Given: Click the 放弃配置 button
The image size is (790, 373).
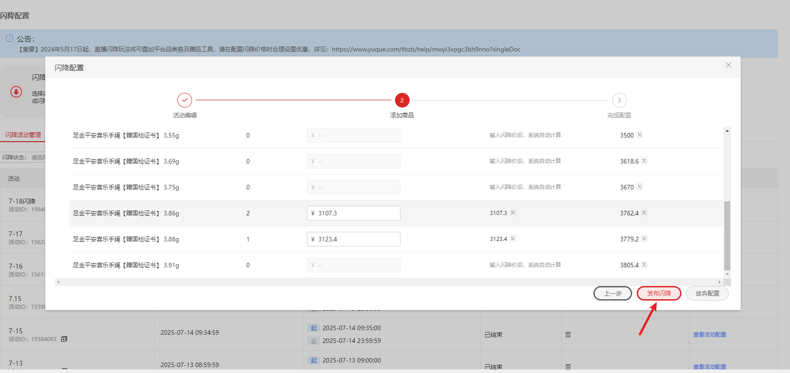Looking at the screenshot, I should tap(707, 293).
